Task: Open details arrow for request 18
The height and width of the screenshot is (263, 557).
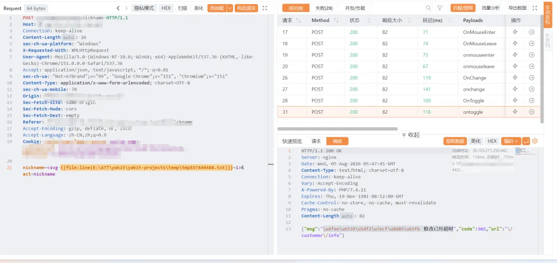Action: [531, 44]
